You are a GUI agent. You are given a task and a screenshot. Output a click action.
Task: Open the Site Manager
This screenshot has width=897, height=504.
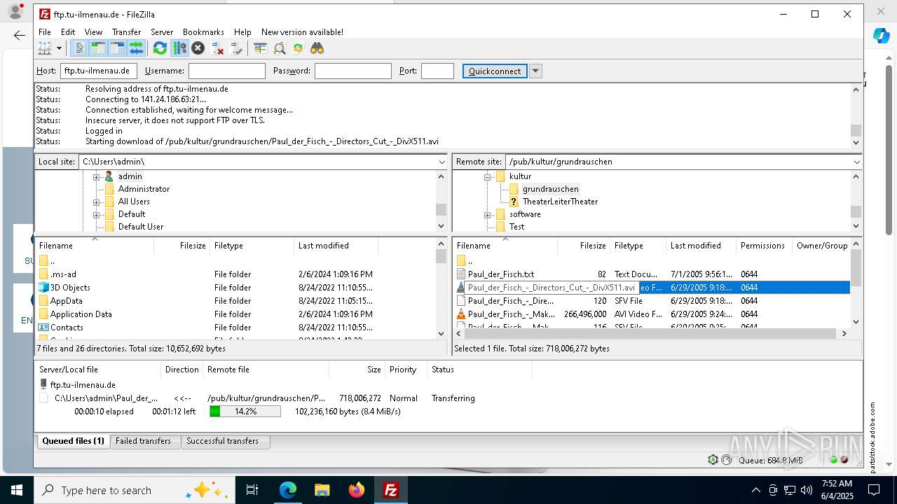click(x=45, y=48)
